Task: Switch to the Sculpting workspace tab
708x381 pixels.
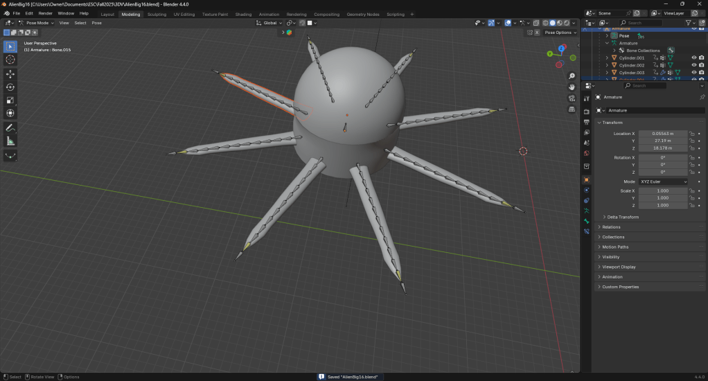Action: coord(157,14)
